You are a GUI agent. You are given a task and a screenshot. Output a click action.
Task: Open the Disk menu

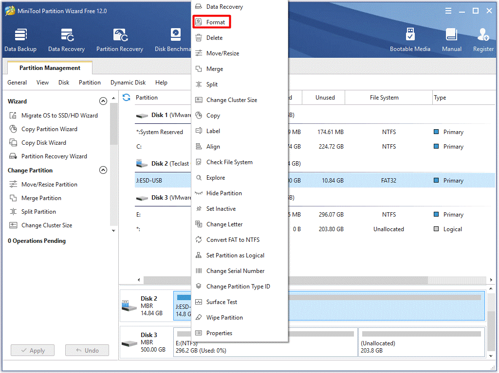coord(64,83)
